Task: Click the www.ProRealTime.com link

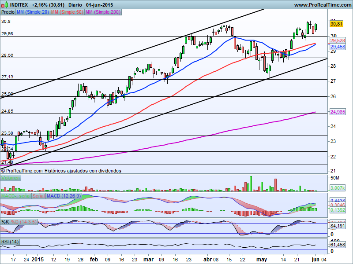Action: point(323,5)
